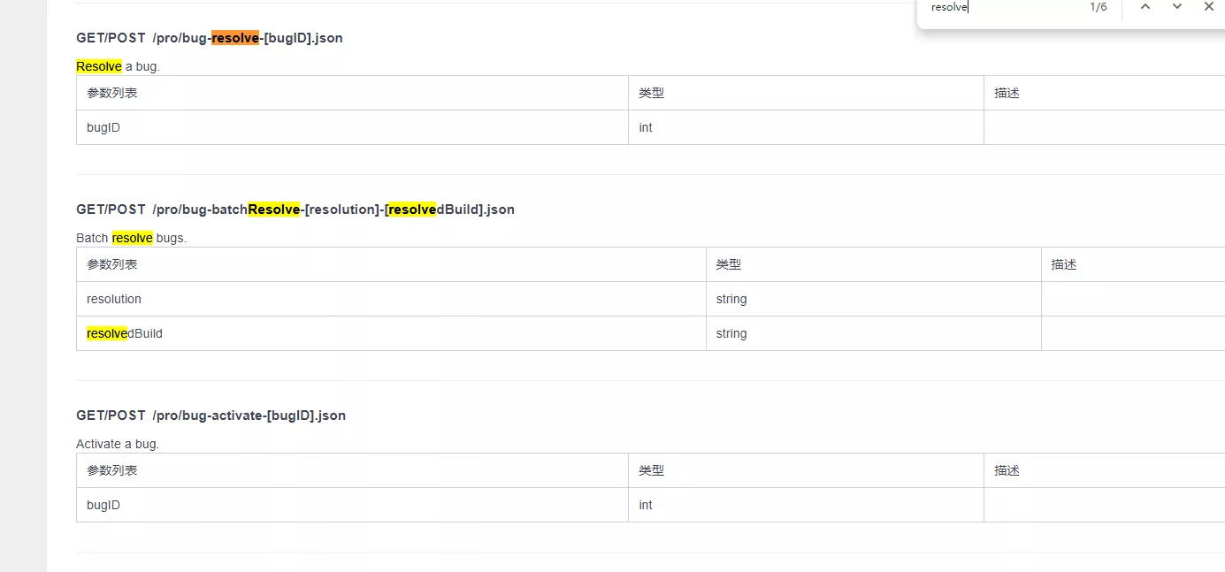This screenshot has width=1225, height=572.
Task: Click 'resolvedBuild' parameter cell
Action: pyautogui.click(x=391, y=333)
